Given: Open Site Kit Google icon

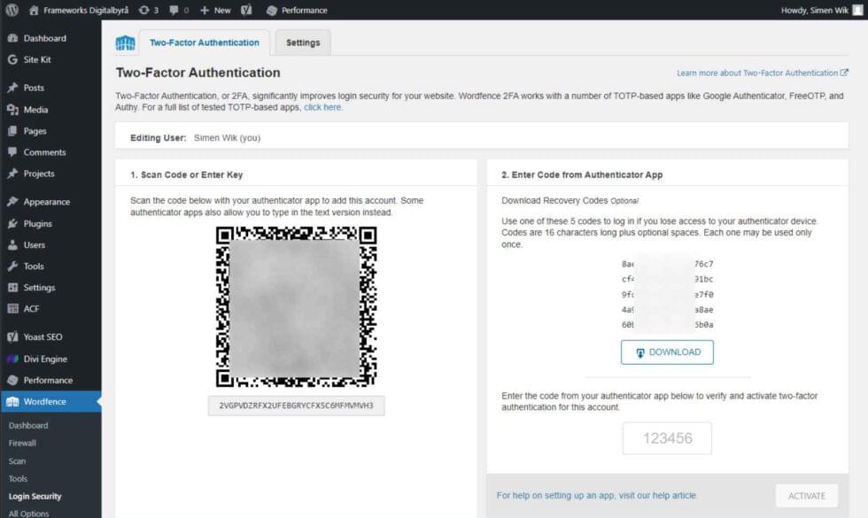Looking at the screenshot, I should (12, 59).
